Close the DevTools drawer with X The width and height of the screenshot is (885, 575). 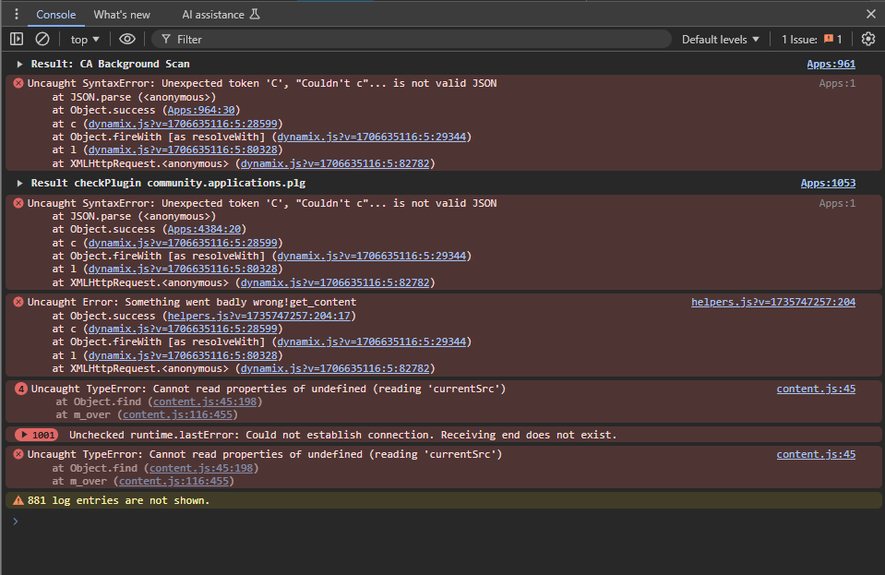(x=871, y=14)
